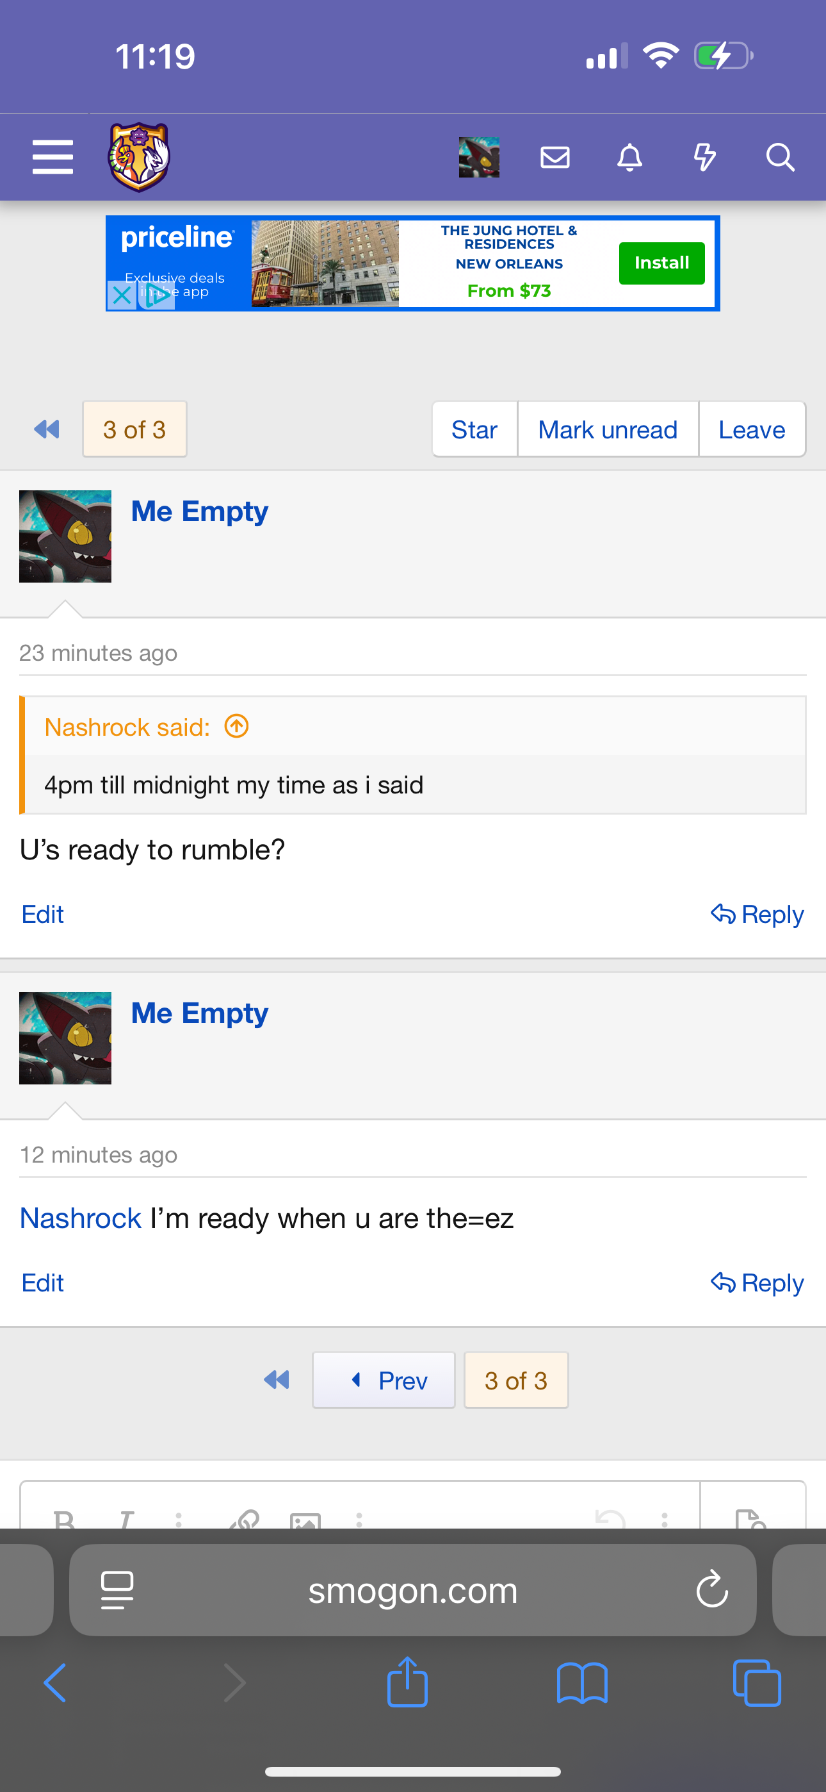826x1792 pixels.
Task: Open the top '3 of 3' page selector
Action: (134, 429)
